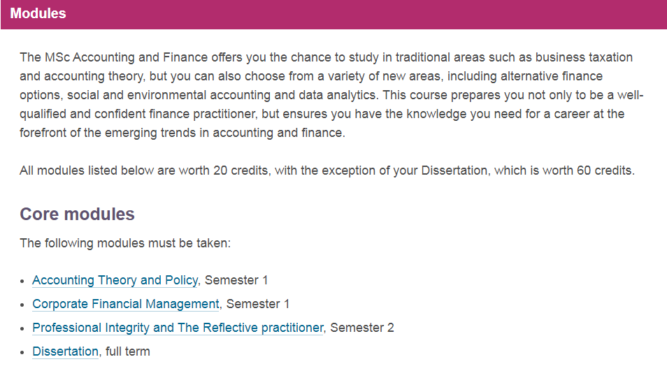The image size is (667, 371).
Task: Click the 'Semester 2' text
Action: tap(363, 328)
